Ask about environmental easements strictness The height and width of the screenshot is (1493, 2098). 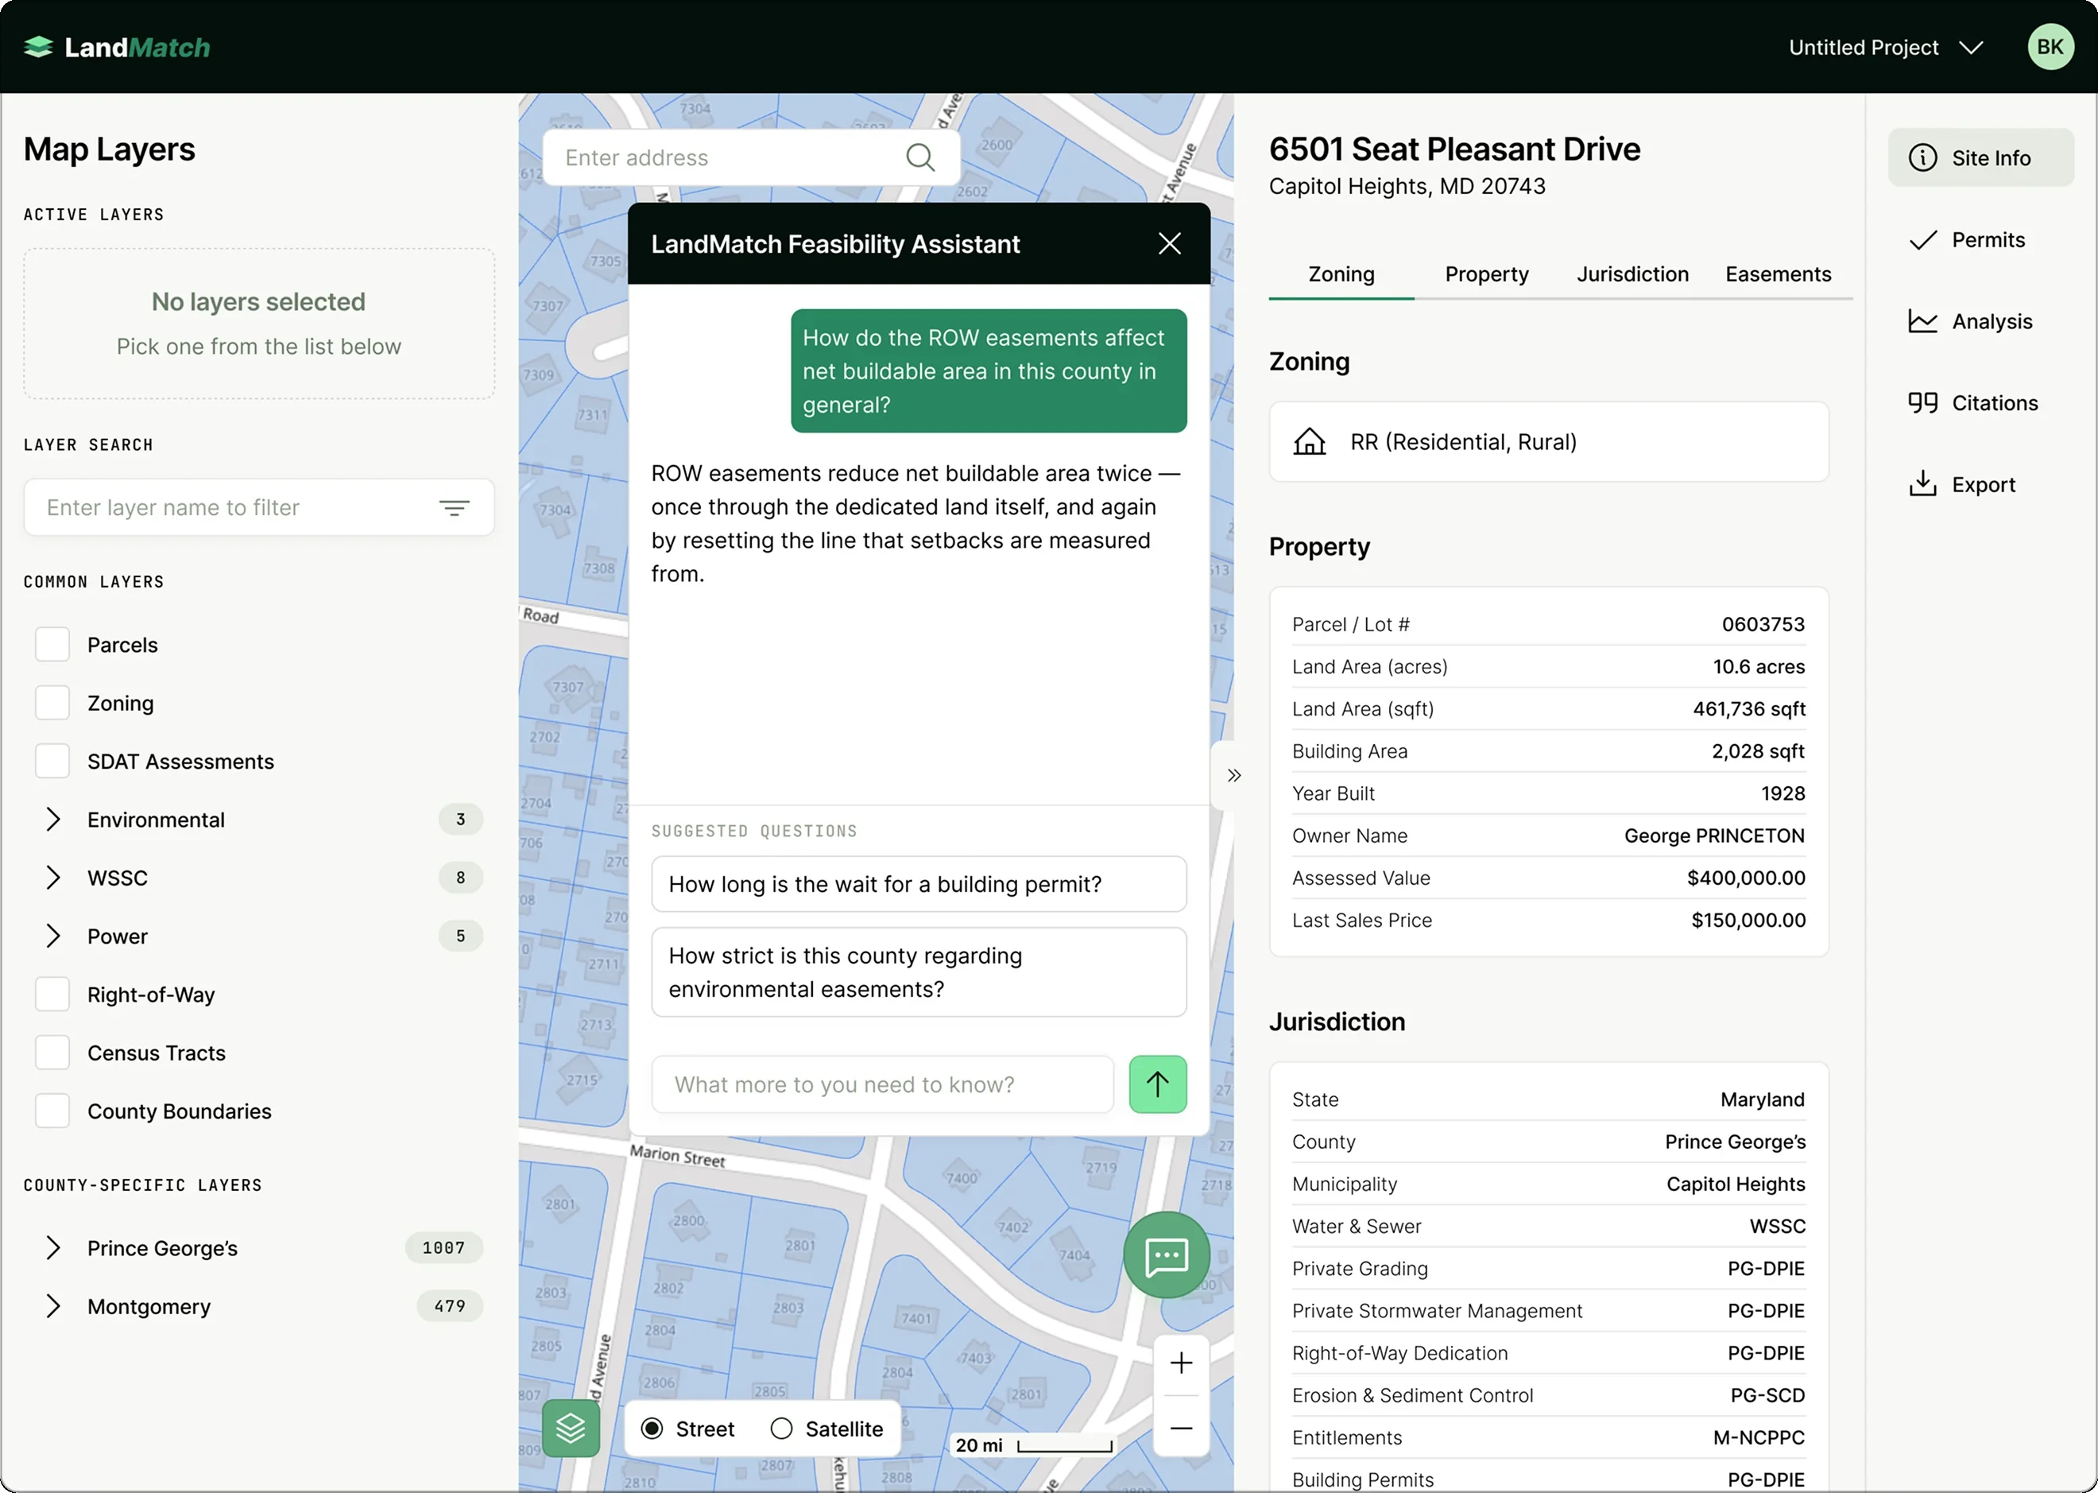918,971
